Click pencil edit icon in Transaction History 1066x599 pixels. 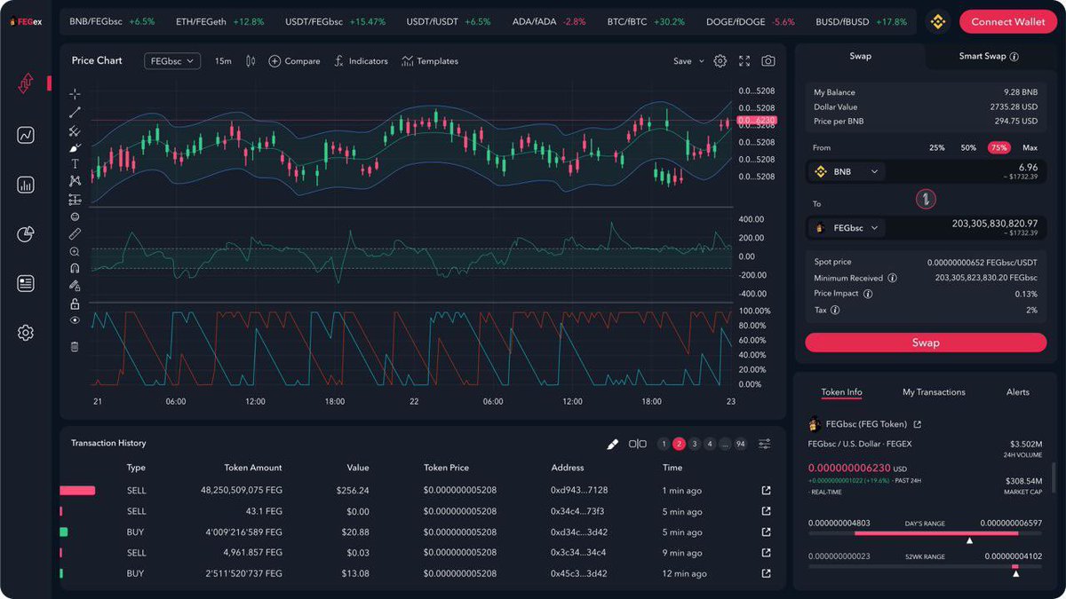click(612, 444)
